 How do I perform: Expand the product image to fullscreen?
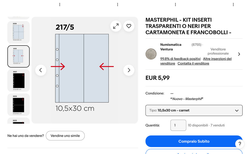pos(116,26)
